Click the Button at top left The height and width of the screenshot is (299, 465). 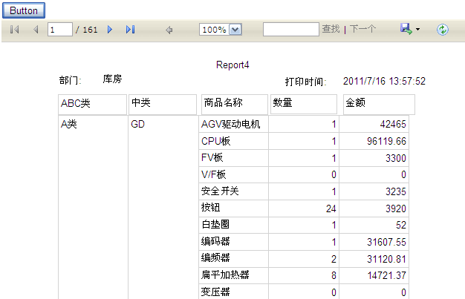24,10
